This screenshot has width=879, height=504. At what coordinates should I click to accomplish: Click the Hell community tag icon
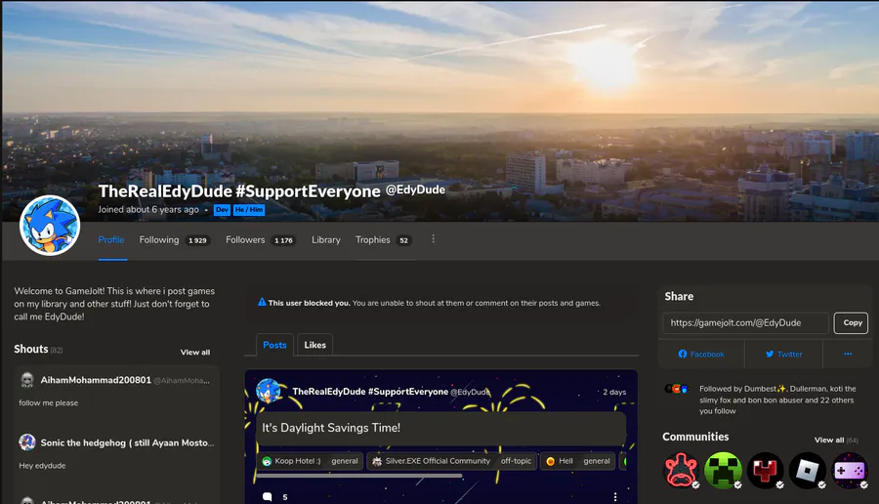551,461
